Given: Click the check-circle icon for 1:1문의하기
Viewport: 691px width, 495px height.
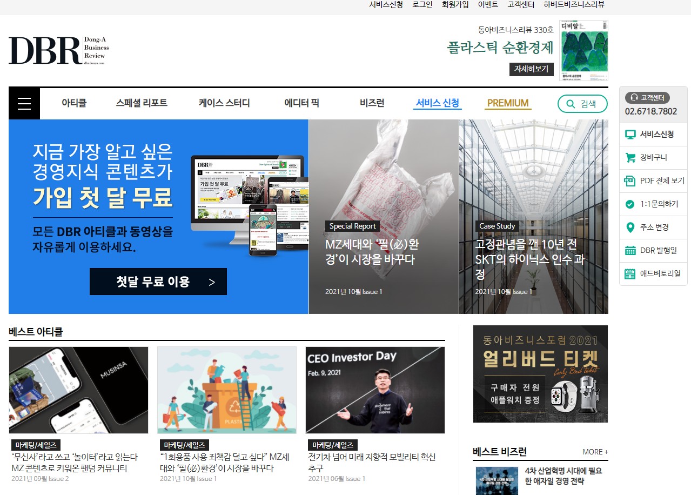Looking at the screenshot, I should (630, 204).
